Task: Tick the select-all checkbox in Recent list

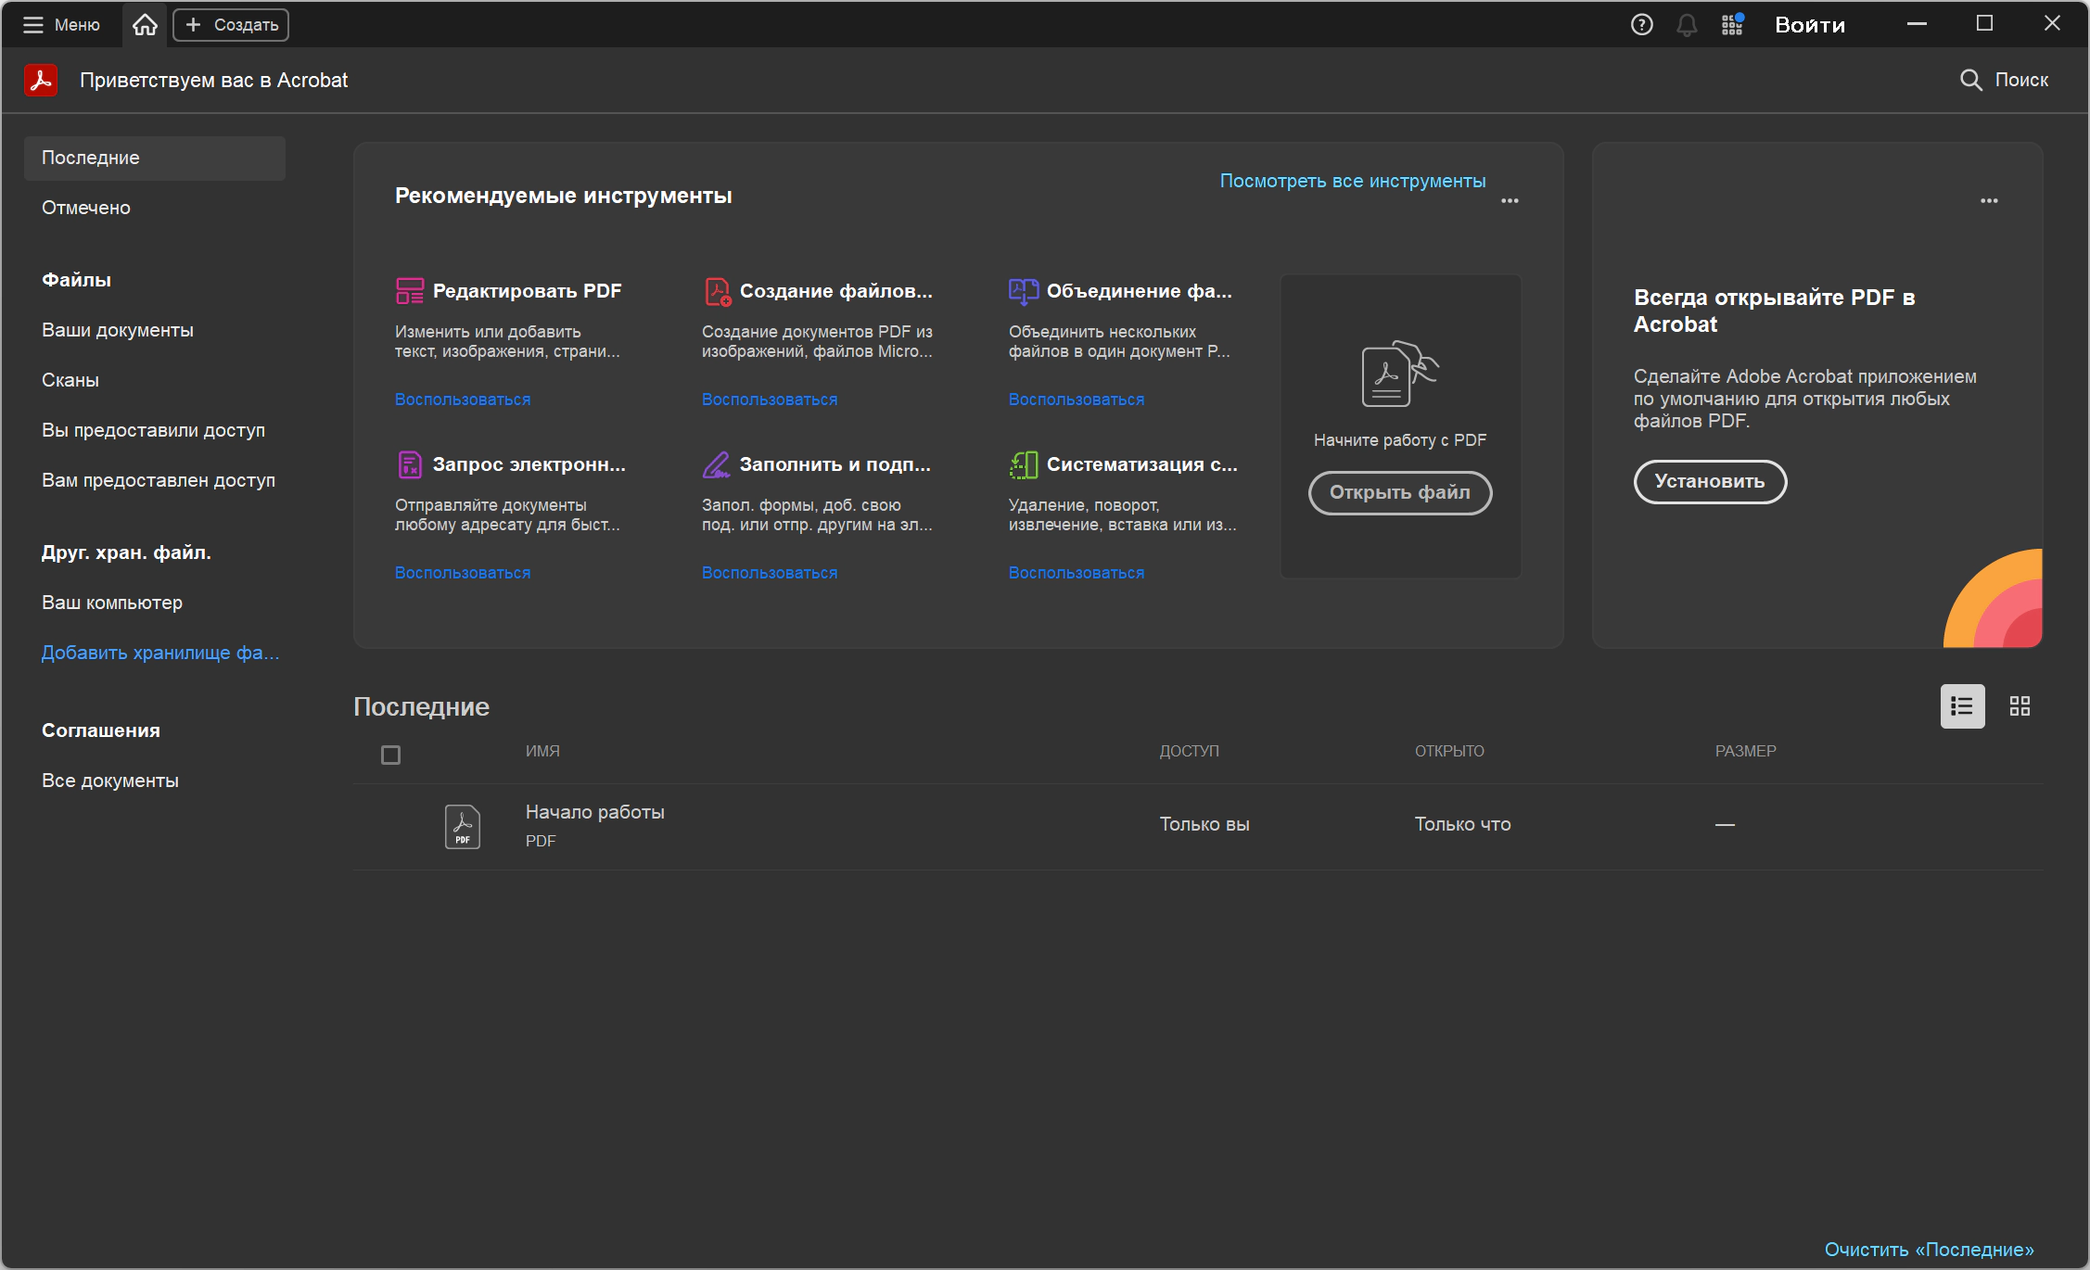Action: pyautogui.click(x=390, y=756)
